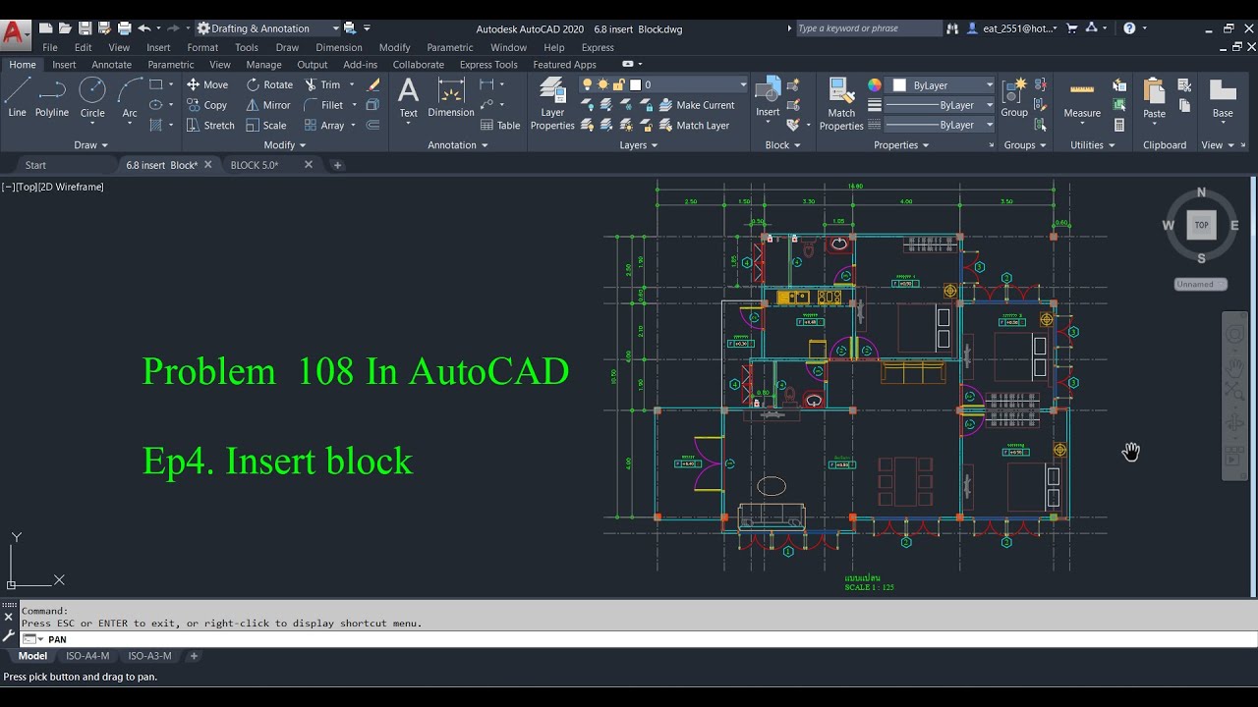1258x707 pixels.
Task: Click the vertical drawing scrollbar
Action: (x=1252, y=388)
